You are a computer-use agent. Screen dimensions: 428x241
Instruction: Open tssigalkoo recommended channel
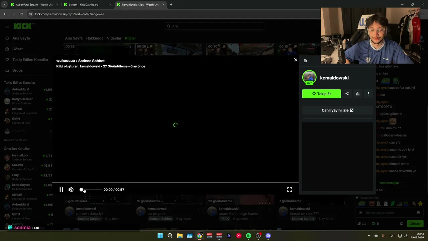pyautogui.click(x=28, y=157)
